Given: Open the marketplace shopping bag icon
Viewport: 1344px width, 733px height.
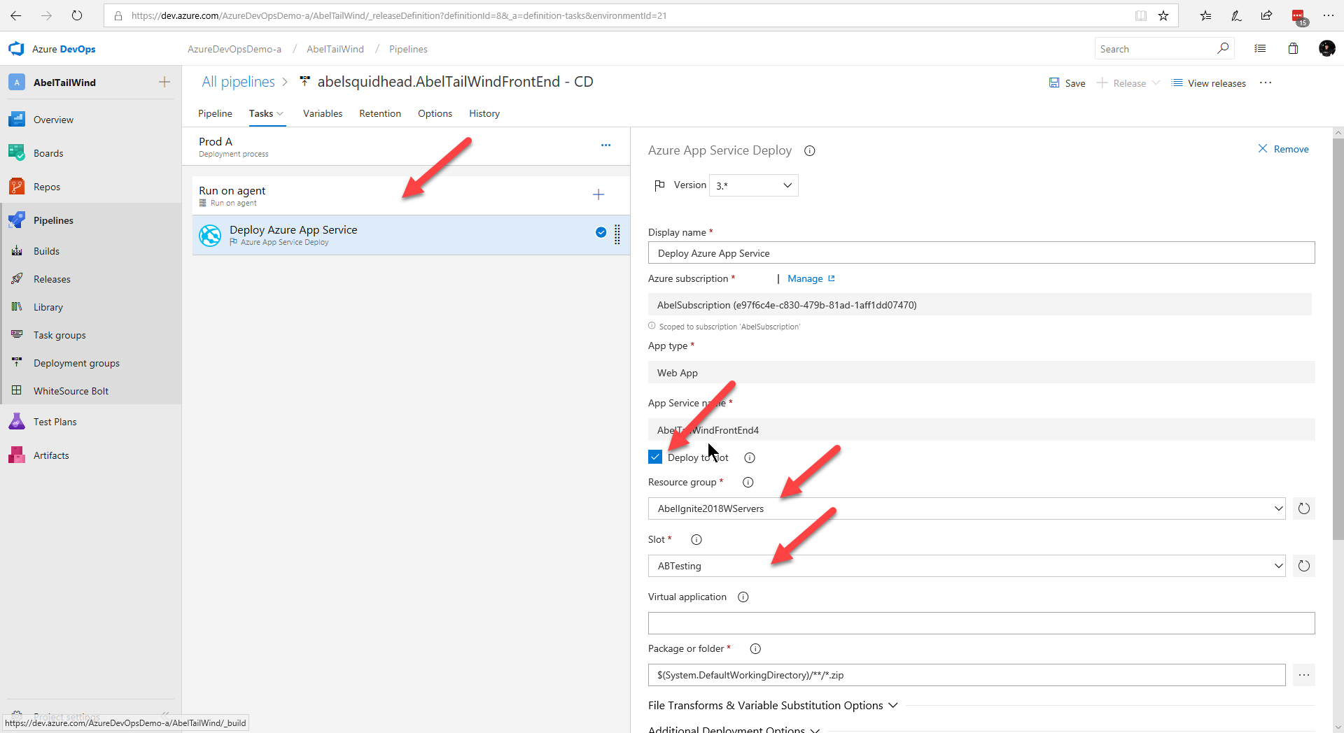Looking at the screenshot, I should pyautogui.click(x=1293, y=48).
